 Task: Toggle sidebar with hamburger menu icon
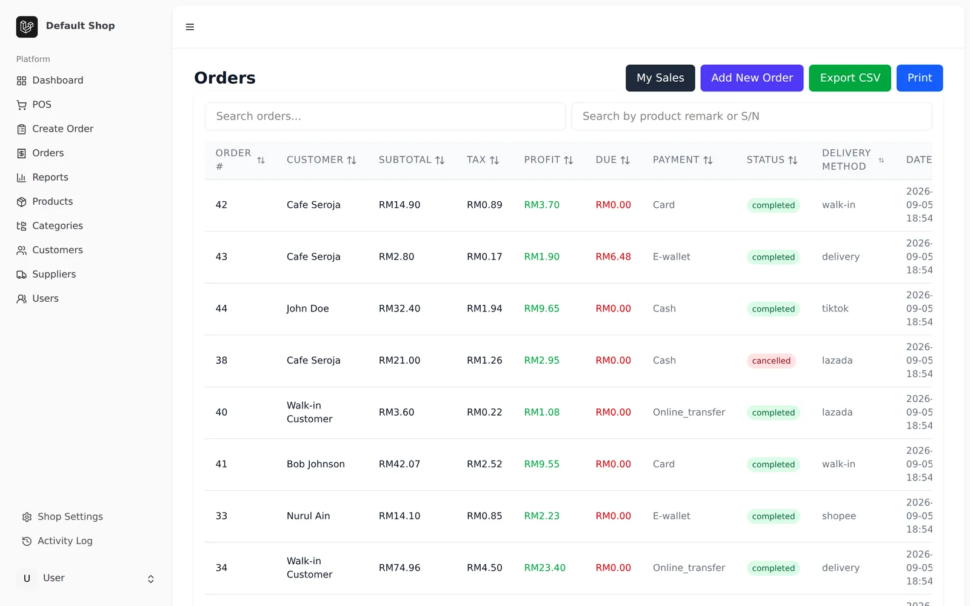pyautogui.click(x=190, y=27)
